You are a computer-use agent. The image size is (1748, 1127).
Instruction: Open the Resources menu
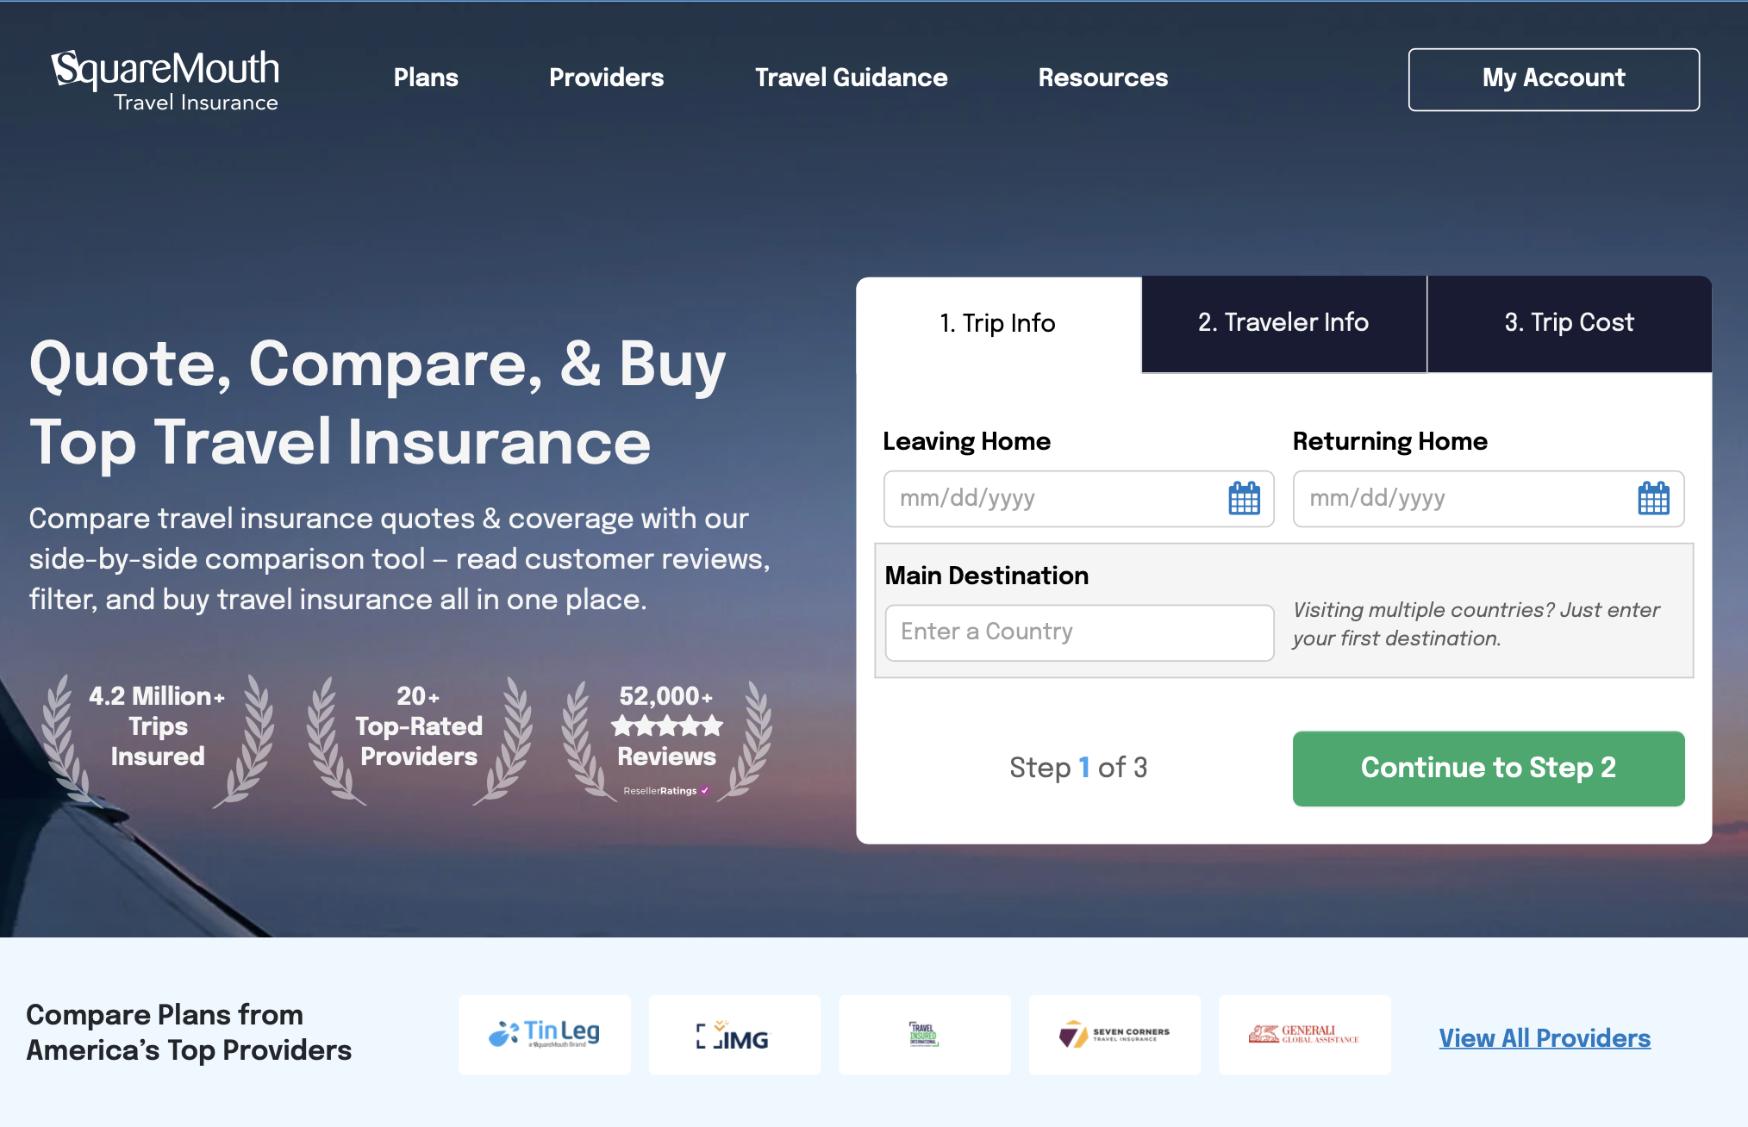(1102, 78)
